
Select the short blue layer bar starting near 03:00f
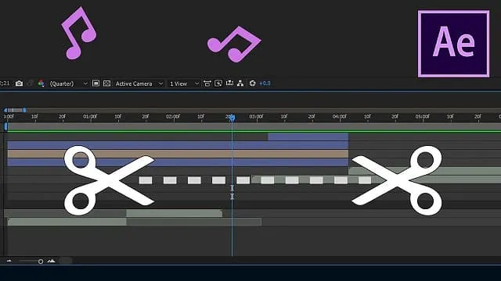click(308, 137)
